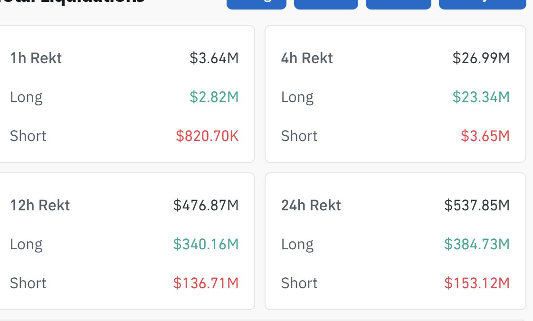This screenshot has width=533, height=321.
Task: Select the 4h Rekt label
Action: (307, 58)
